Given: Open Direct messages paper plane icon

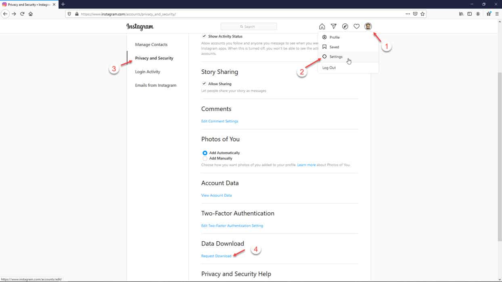Looking at the screenshot, I should coord(334,27).
